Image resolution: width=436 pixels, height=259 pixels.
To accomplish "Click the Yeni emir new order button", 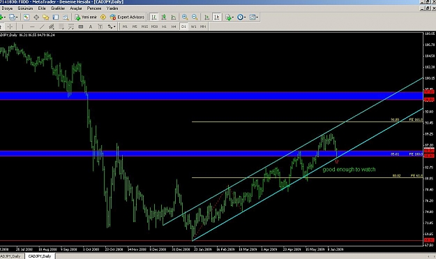I will tap(87, 17).
